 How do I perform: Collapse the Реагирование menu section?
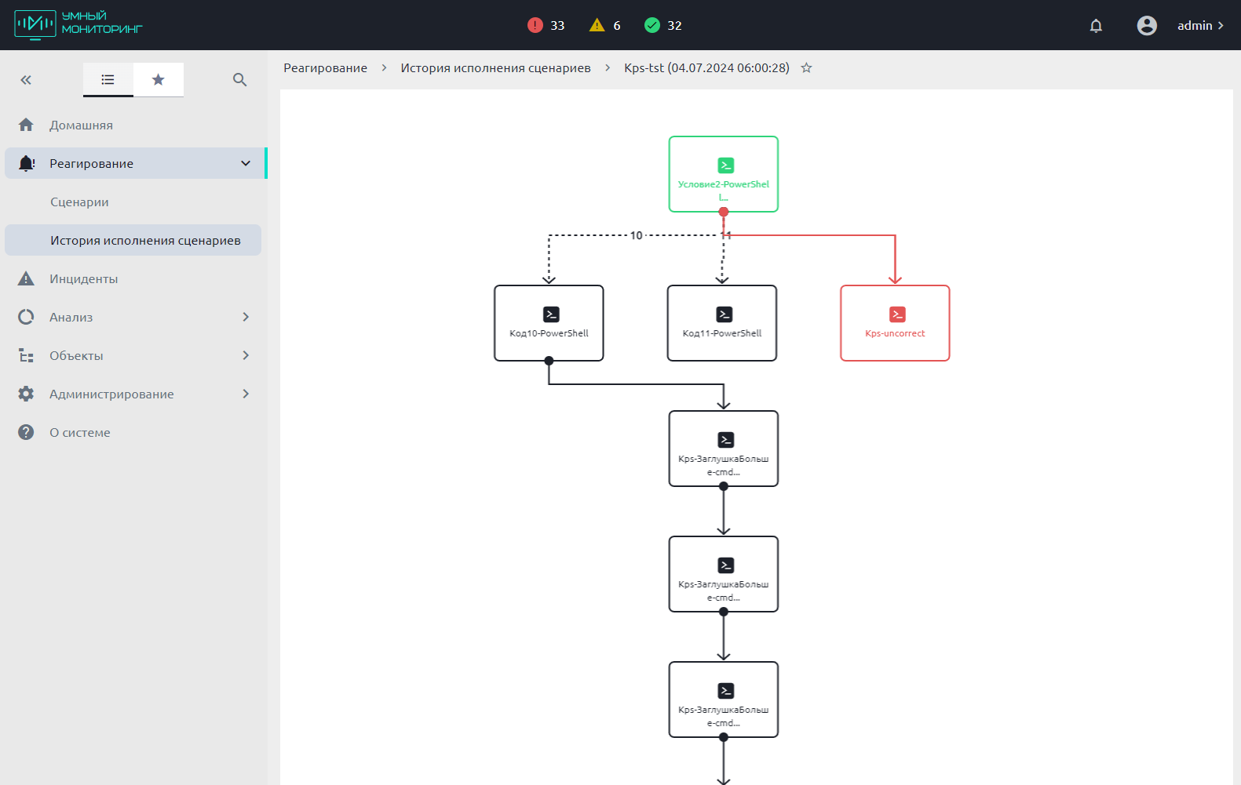tap(246, 163)
